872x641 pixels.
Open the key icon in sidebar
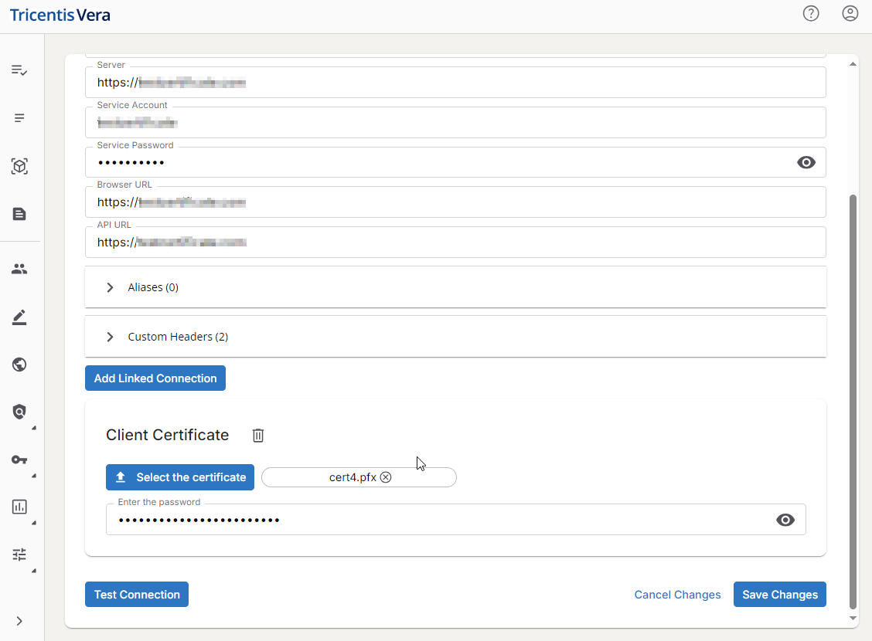(19, 460)
